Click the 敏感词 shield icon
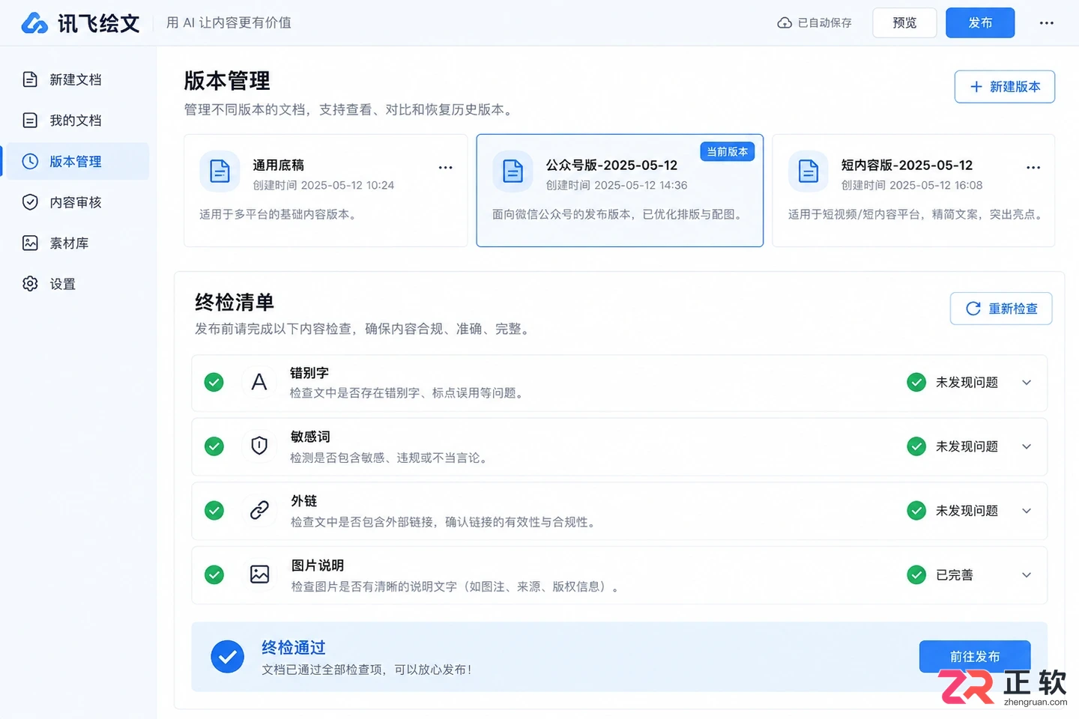 pos(259,446)
